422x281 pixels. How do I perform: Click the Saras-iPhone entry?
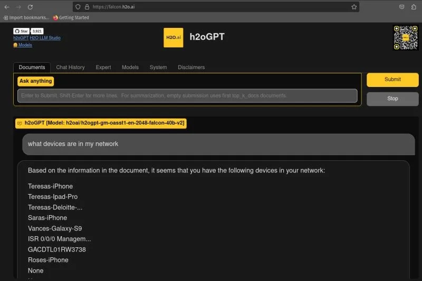(47, 218)
